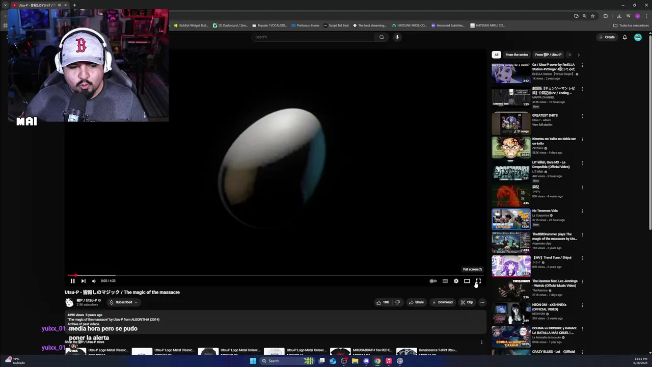652x367 pixels.
Task: Click the magnifier search button
Action: [382, 37]
